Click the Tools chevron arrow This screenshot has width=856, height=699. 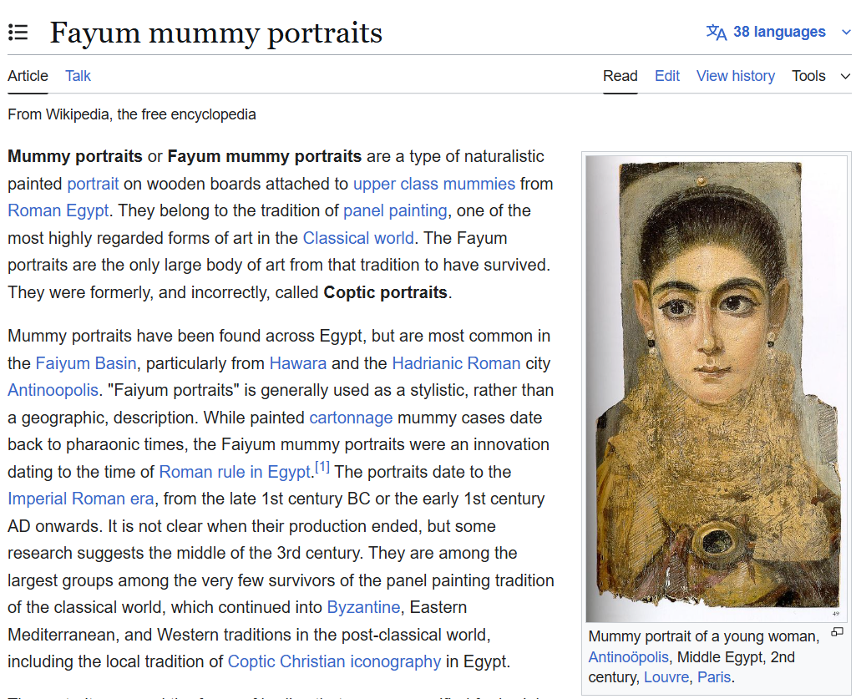point(846,77)
